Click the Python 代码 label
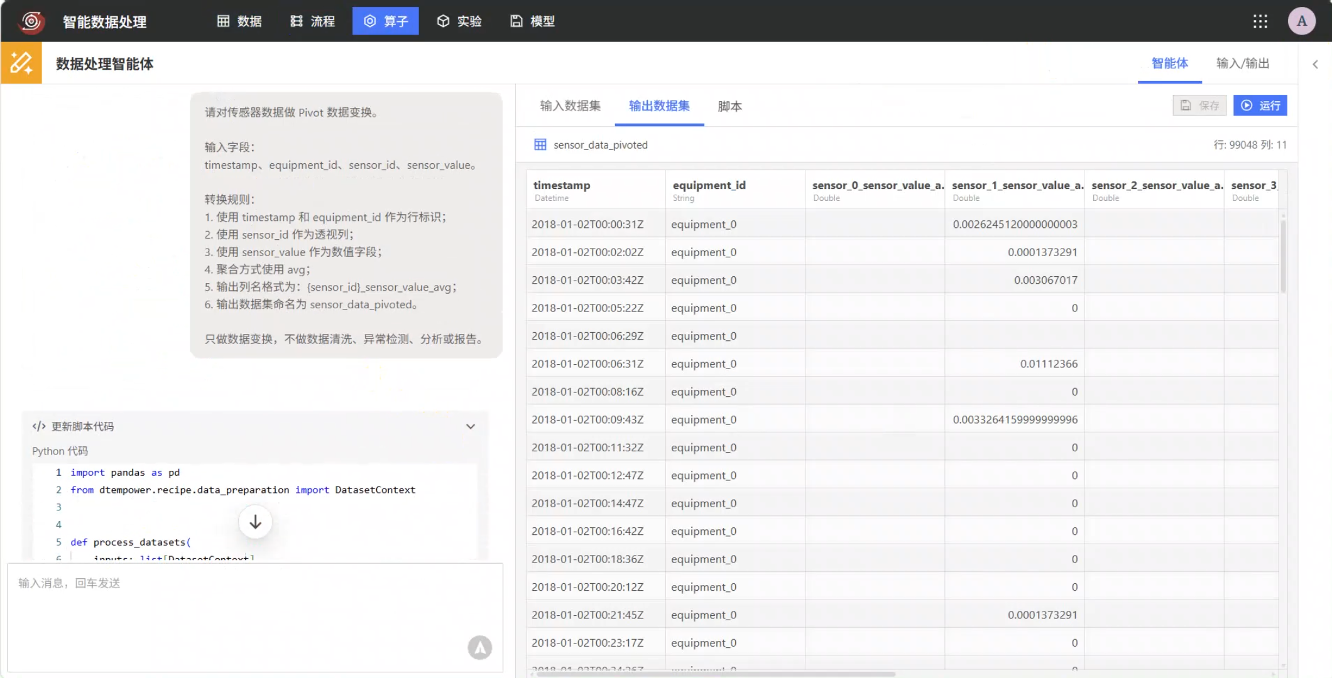 (x=60, y=451)
